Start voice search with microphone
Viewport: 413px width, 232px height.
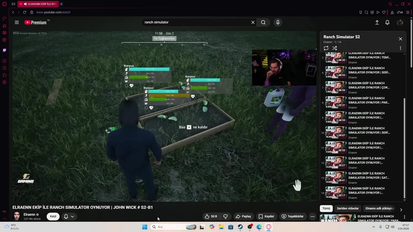278,22
